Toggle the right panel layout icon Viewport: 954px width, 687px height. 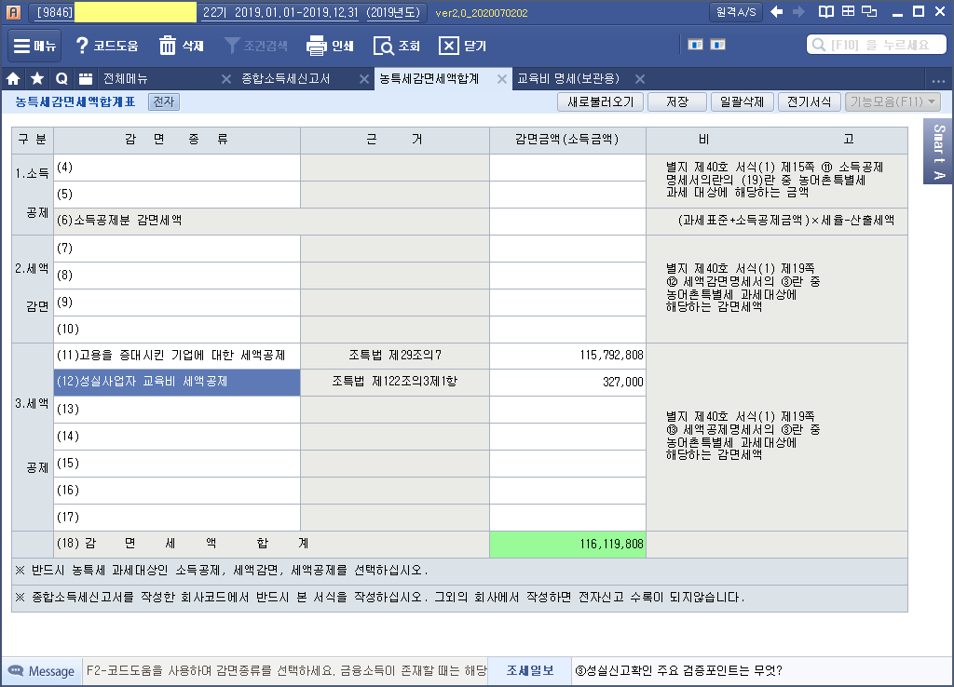pyautogui.click(x=718, y=45)
